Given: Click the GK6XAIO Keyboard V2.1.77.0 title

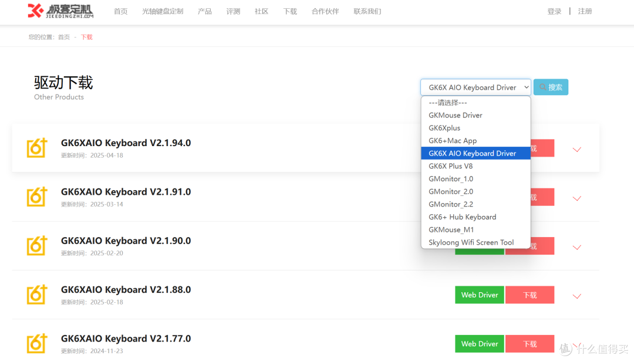Looking at the screenshot, I should (126, 339).
